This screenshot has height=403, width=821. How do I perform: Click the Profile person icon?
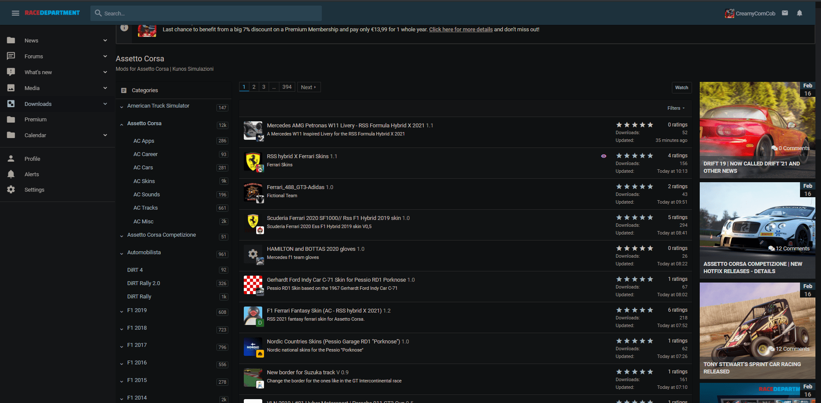[11, 159]
